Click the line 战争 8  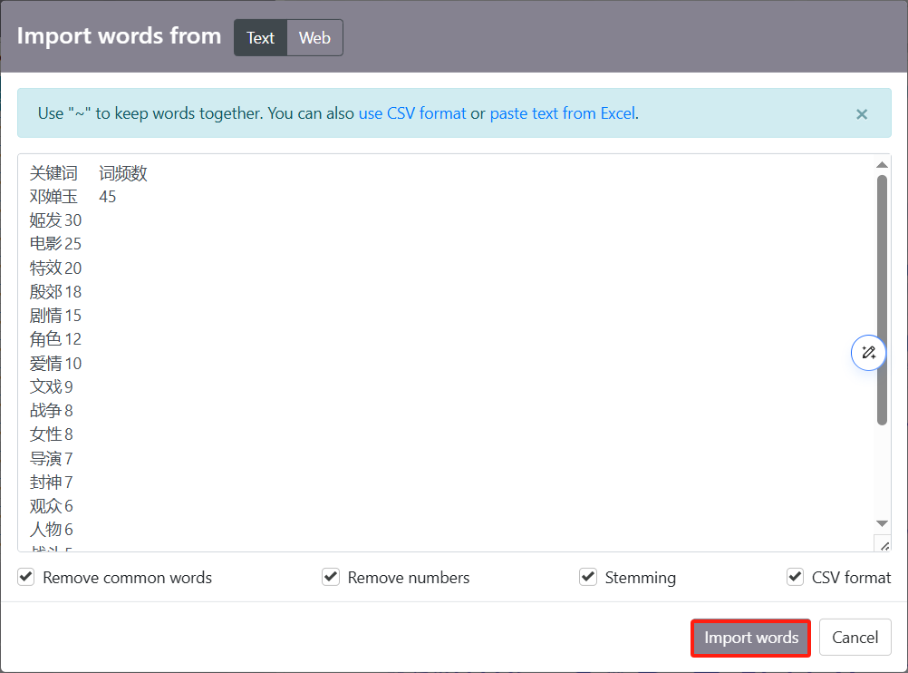click(x=52, y=410)
